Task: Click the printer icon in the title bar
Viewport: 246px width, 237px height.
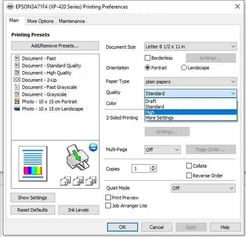Action: coord(10,7)
